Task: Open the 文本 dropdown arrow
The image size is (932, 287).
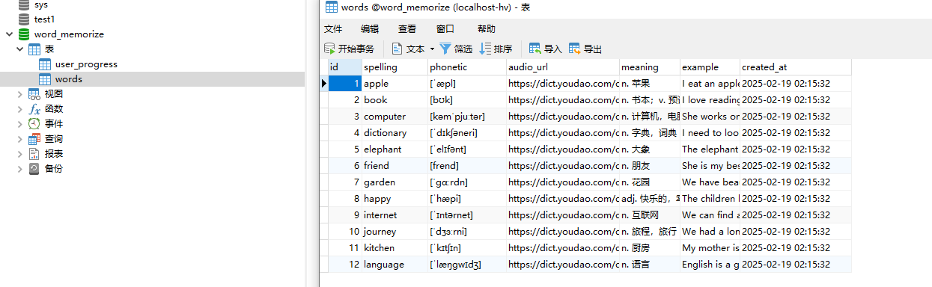Action: coord(432,49)
